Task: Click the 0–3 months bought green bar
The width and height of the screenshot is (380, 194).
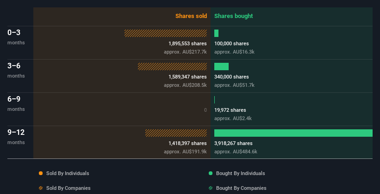Action: 217,33
